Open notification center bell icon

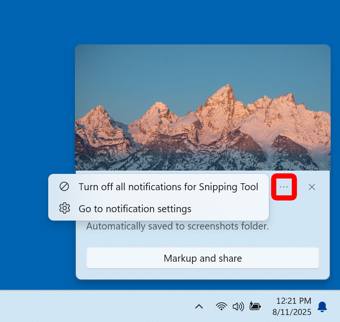[322, 307]
